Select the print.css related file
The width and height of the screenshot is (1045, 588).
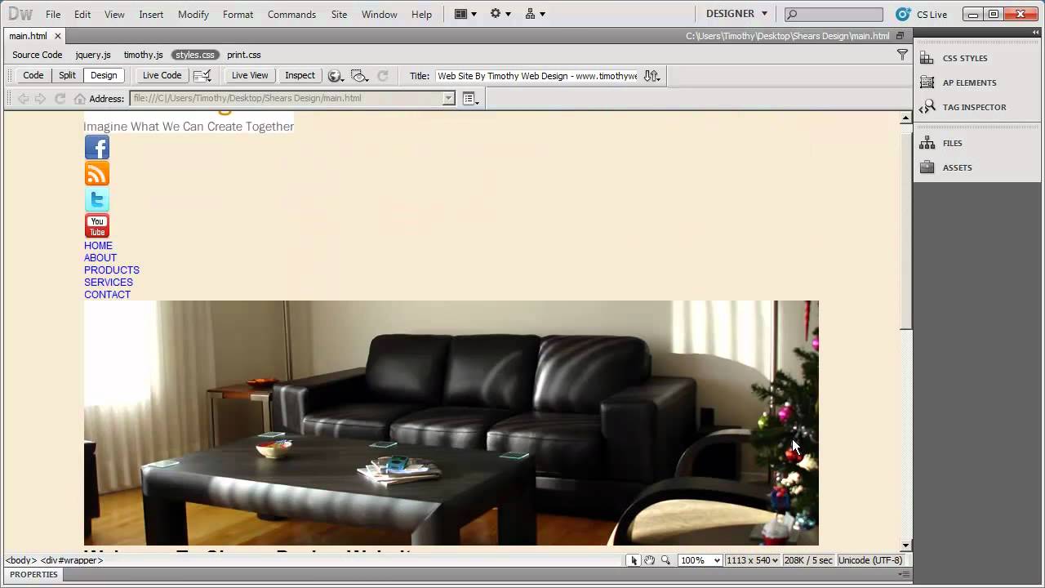click(x=244, y=55)
